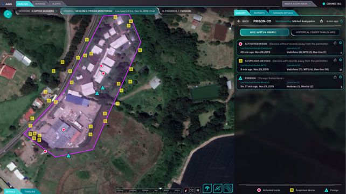346x194 pixels.
Task: Export the Suspicious Devices list
Action: pos(335,60)
